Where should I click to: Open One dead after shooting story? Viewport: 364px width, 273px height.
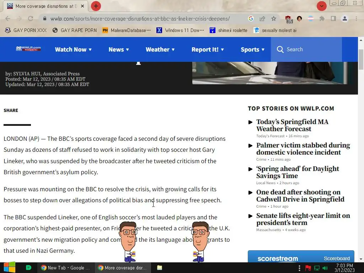coord(300,196)
